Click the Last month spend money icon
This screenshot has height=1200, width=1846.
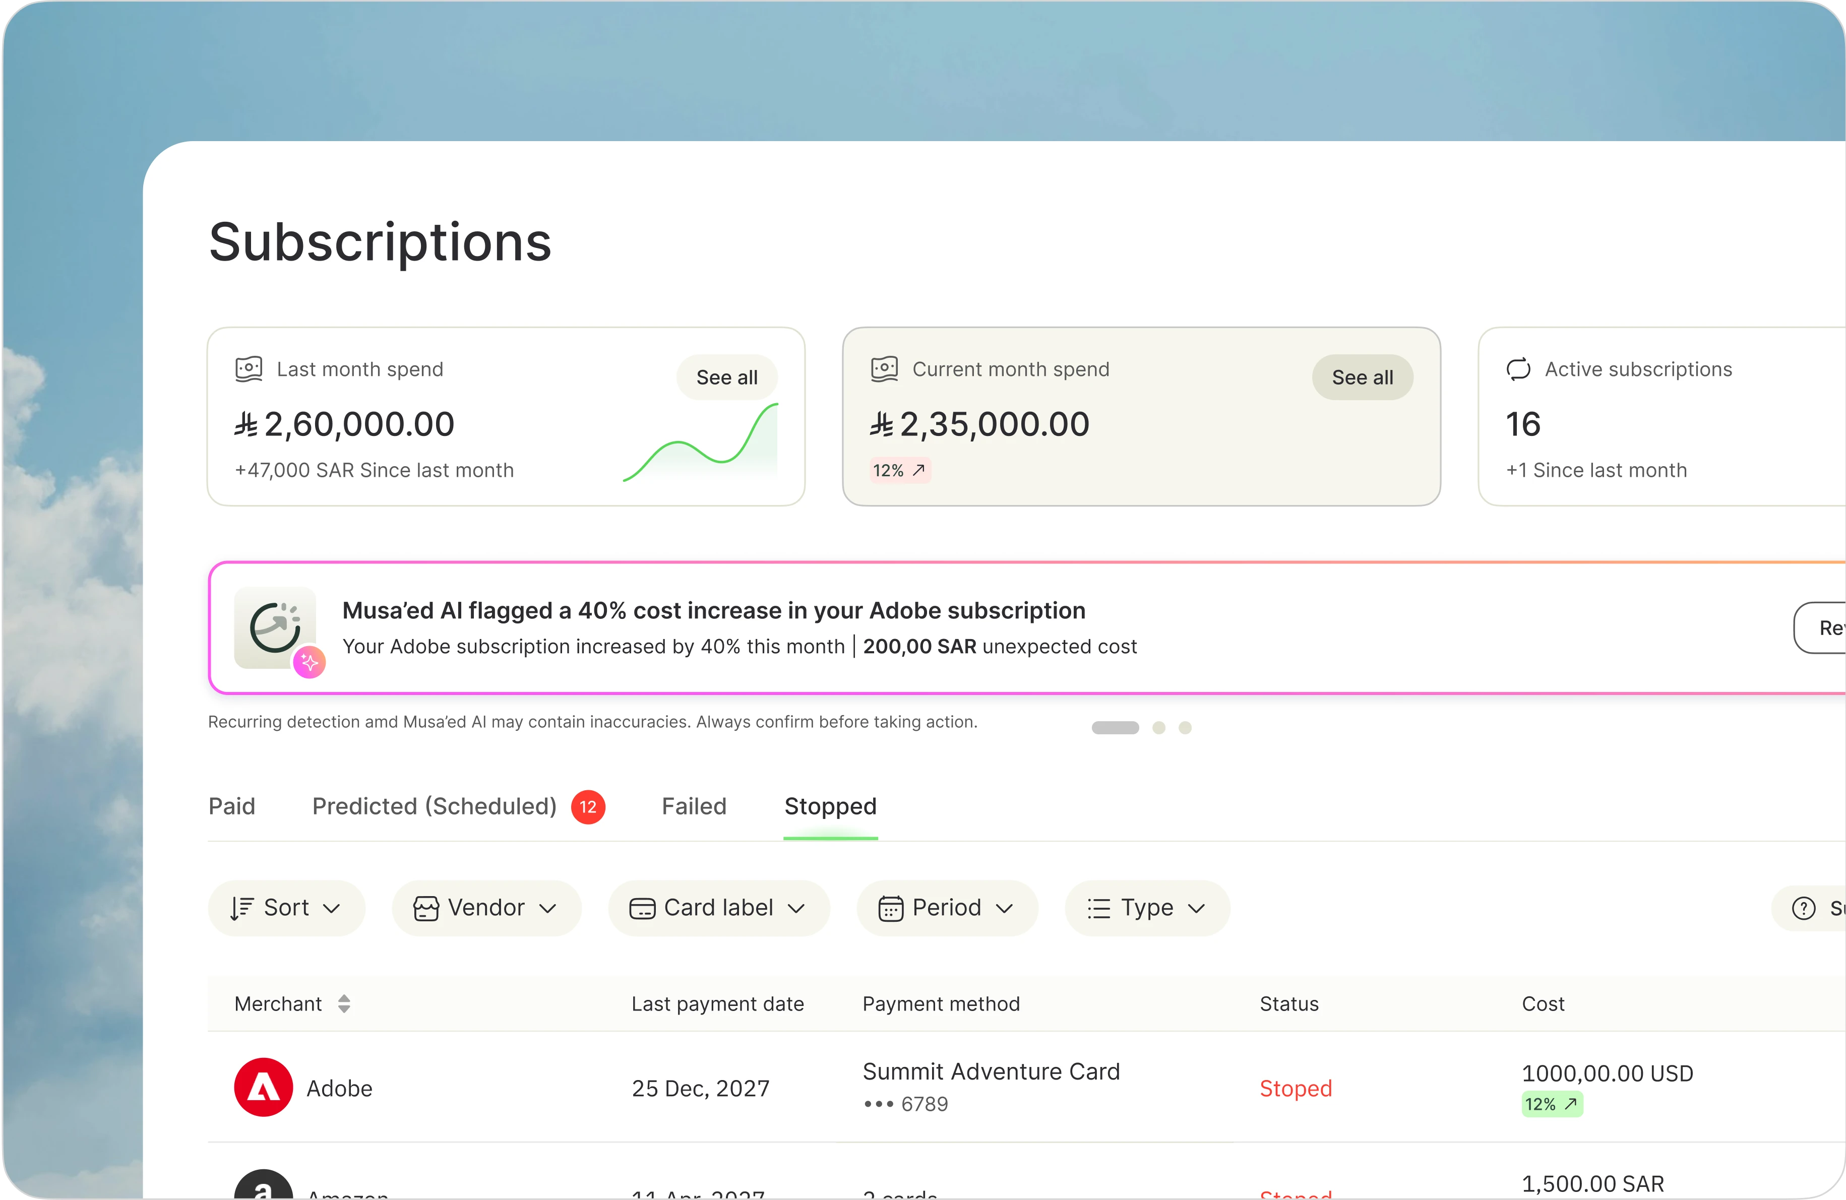pos(249,369)
